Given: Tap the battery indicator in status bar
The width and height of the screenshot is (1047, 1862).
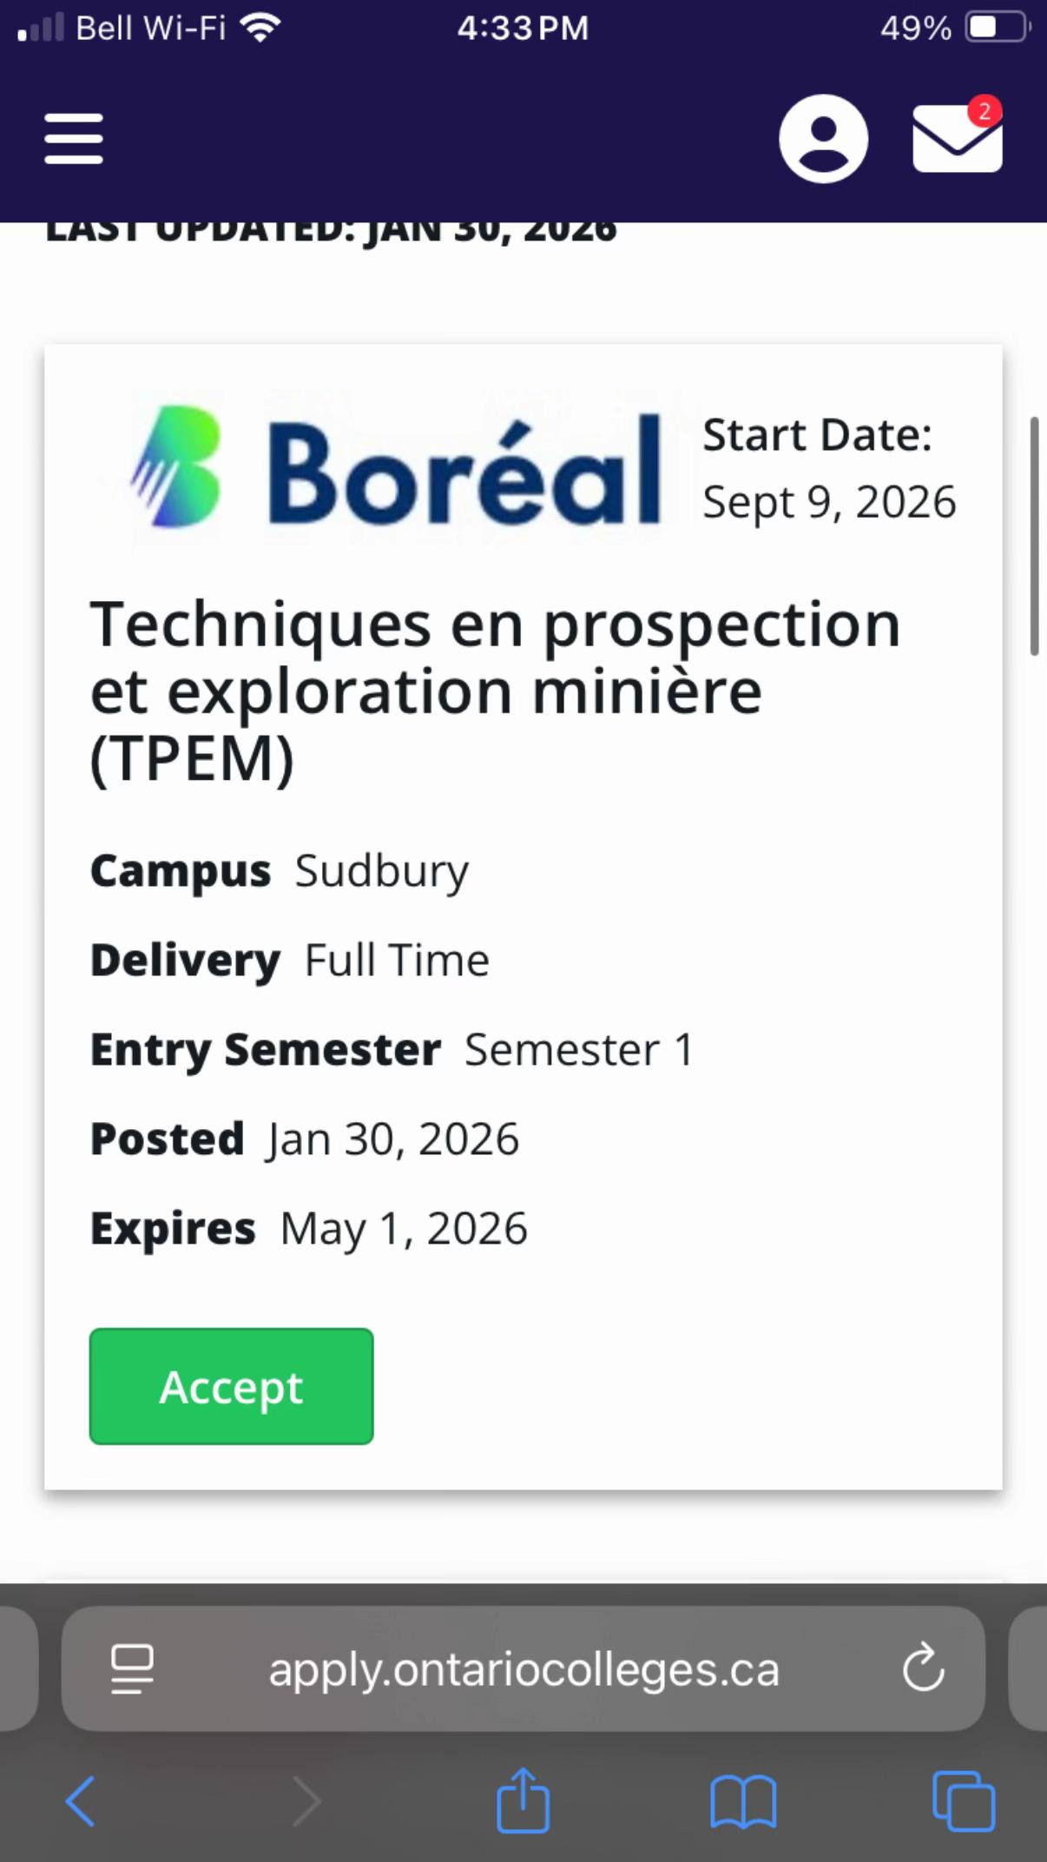Looking at the screenshot, I should tap(997, 28).
